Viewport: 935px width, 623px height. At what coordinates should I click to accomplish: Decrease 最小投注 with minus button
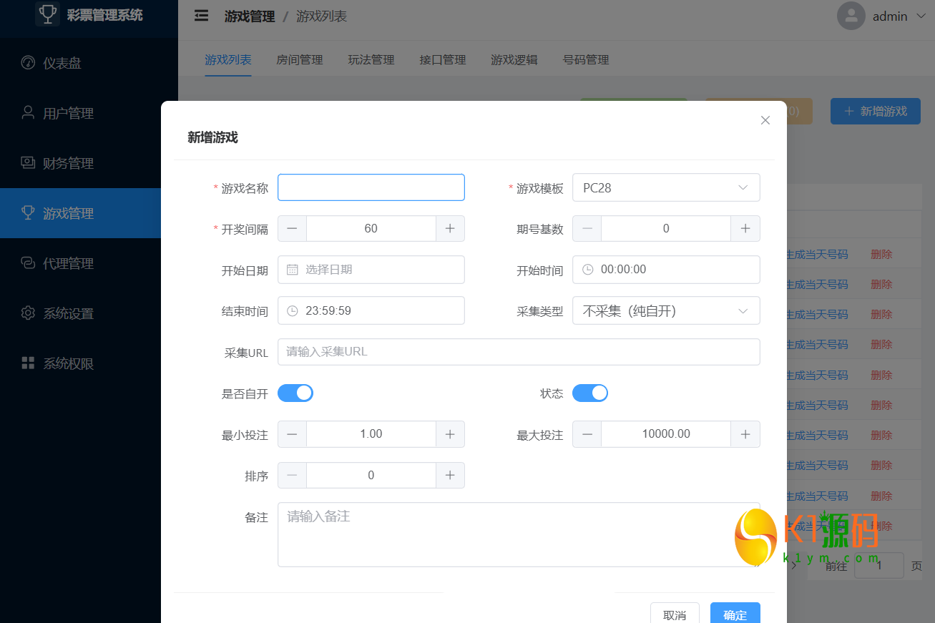[292, 434]
